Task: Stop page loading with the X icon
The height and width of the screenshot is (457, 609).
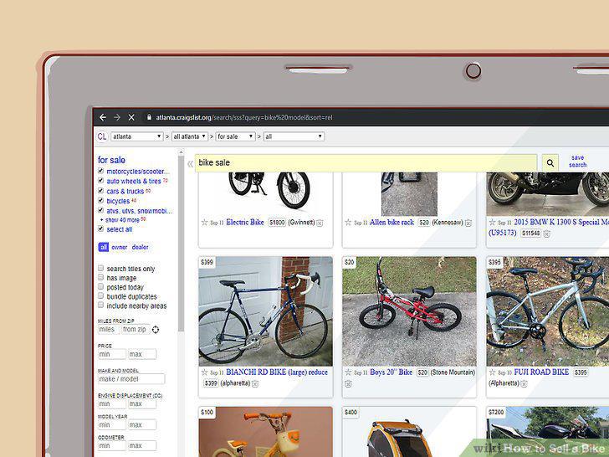Action: click(131, 117)
